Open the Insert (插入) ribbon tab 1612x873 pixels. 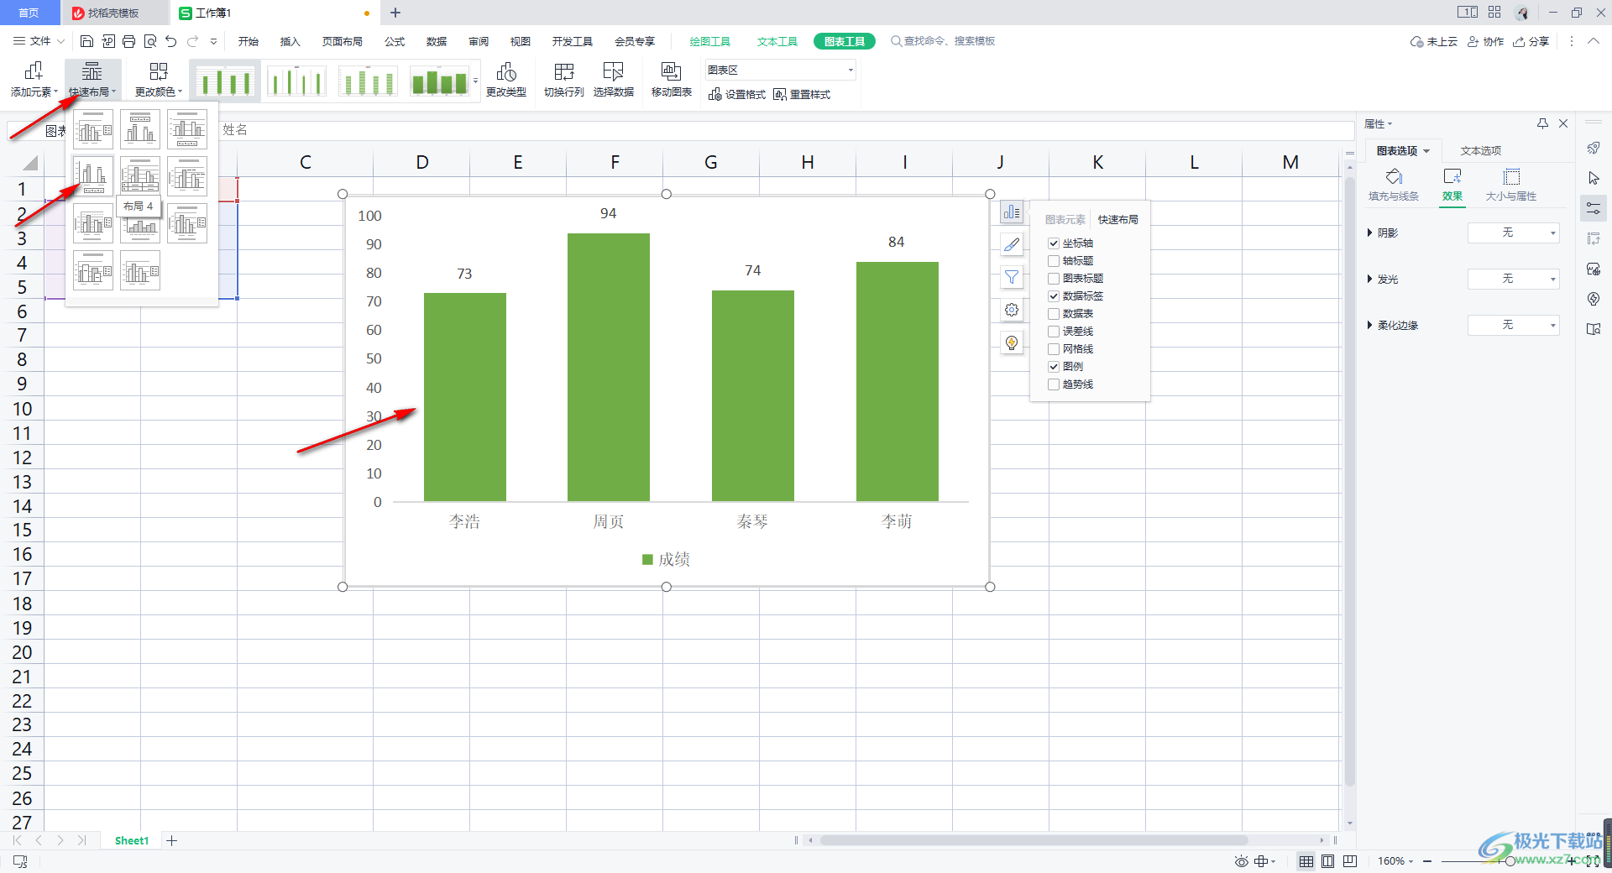[290, 41]
